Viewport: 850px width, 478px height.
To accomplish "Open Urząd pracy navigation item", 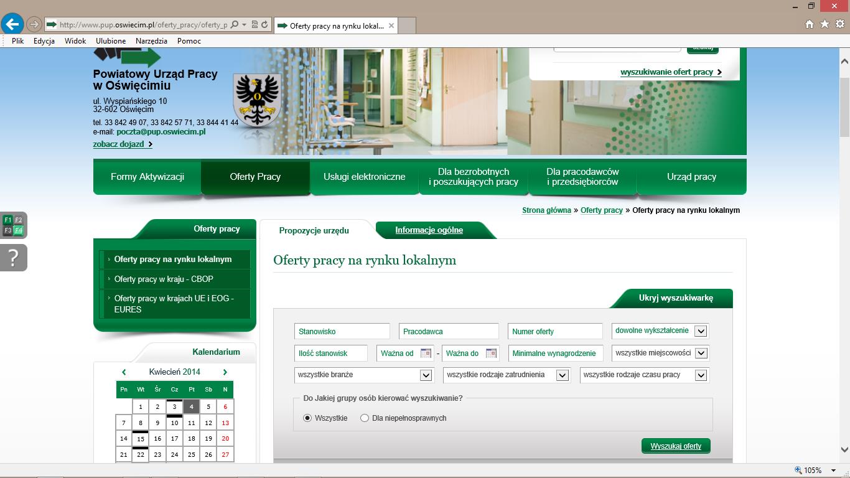I will (692, 177).
